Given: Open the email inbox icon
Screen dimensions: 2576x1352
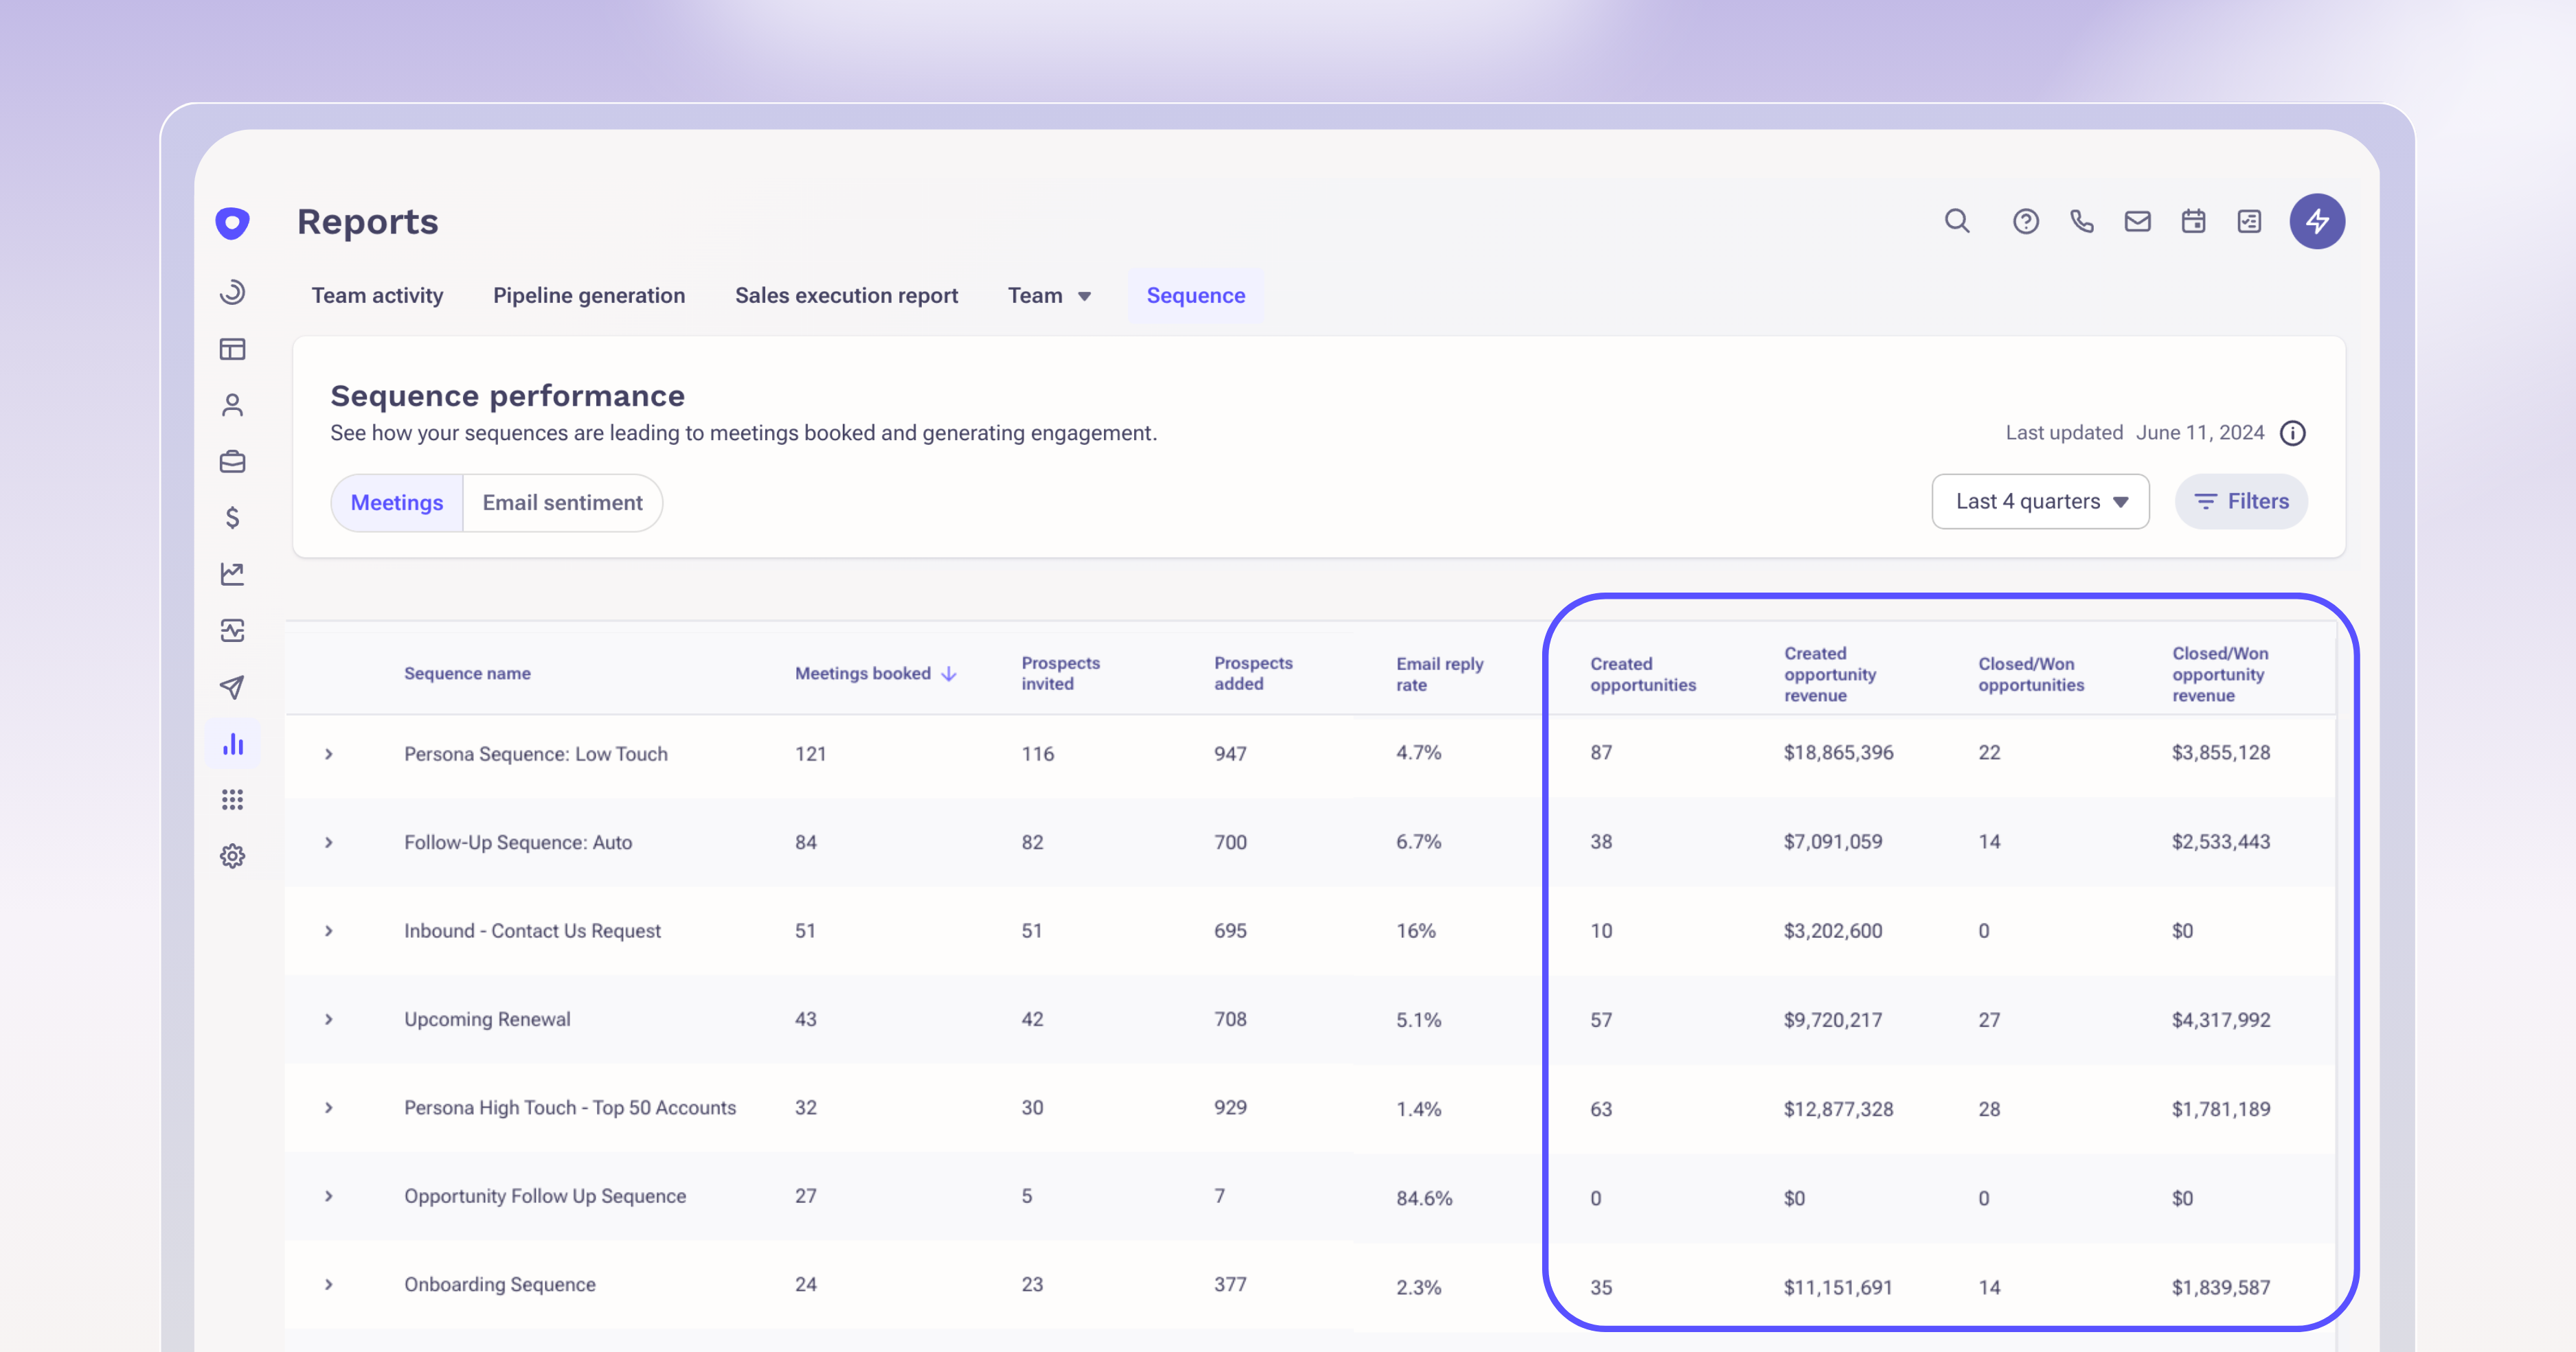Looking at the screenshot, I should click(2138, 221).
